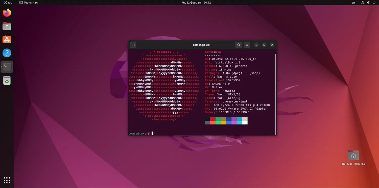Maximize the terminal window

[x=264, y=45]
